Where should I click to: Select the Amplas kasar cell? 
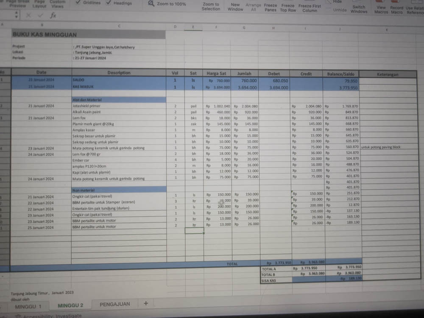click(x=119, y=130)
